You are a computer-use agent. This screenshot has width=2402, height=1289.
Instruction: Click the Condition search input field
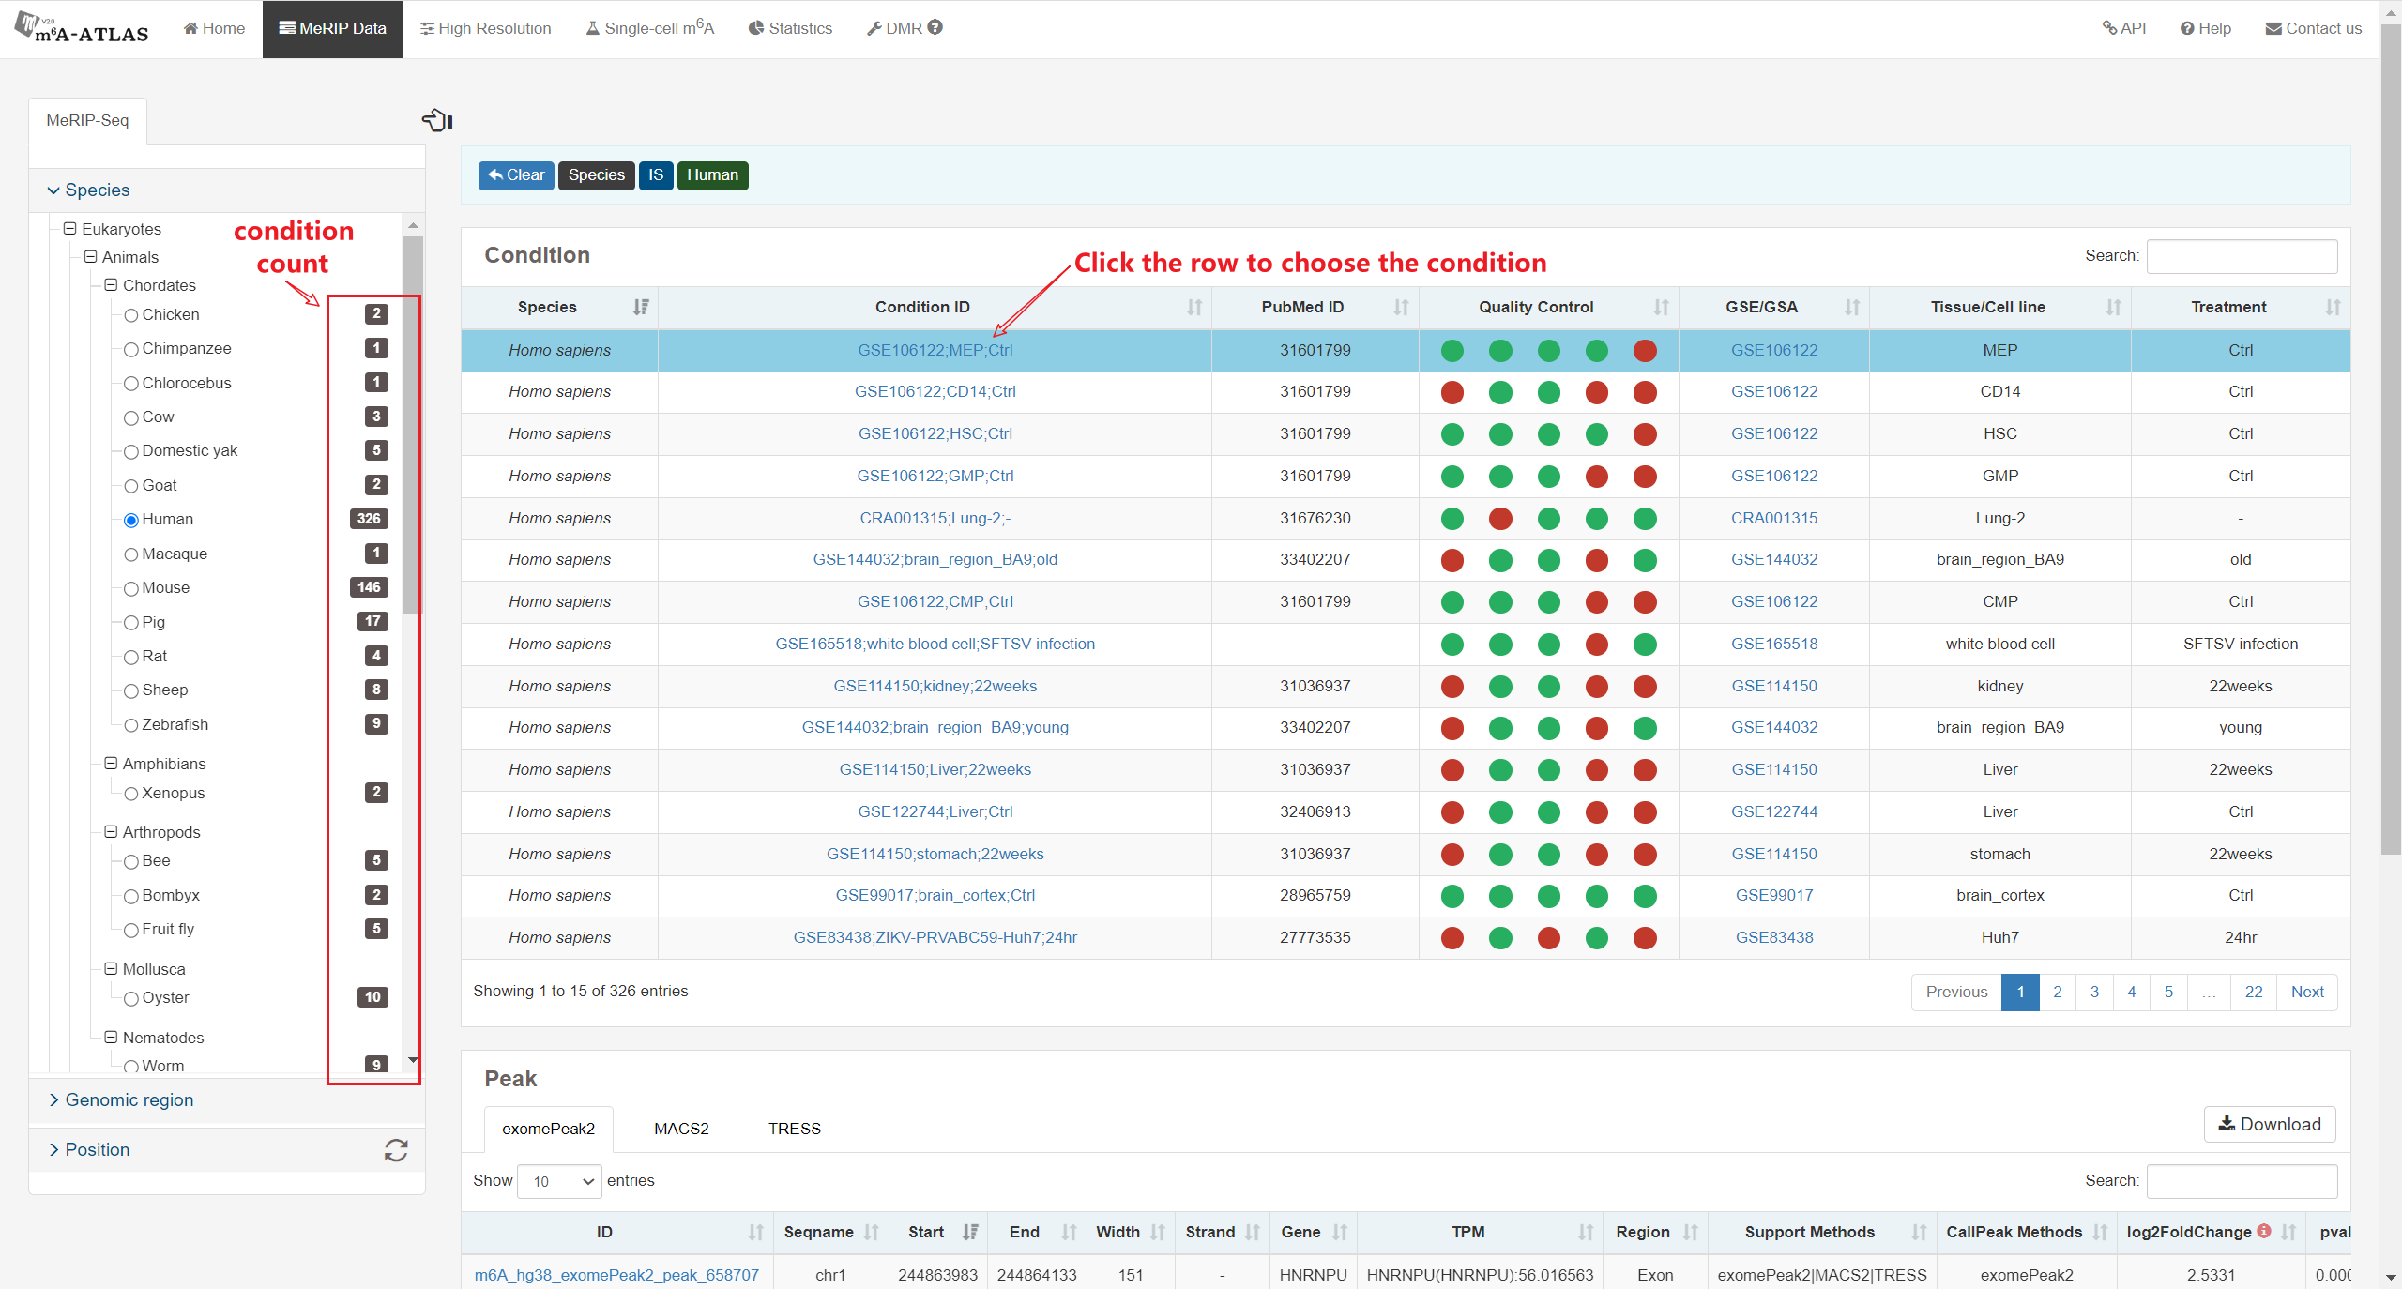[x=2242, y=256]
